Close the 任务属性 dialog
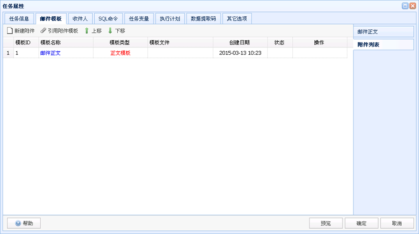 413,6
